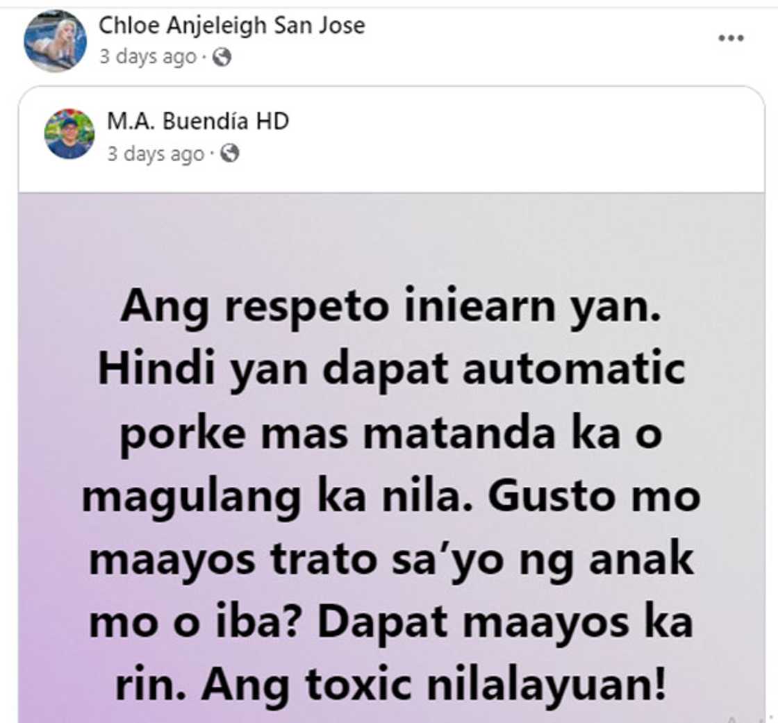This screenshot has width=778, height=723.
Task: Visit Chloe Anjeleigh San Jose's profile name link
Action: tap(232, 25)
